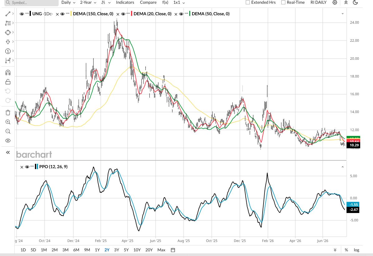Open the Indicators menu

125,2
